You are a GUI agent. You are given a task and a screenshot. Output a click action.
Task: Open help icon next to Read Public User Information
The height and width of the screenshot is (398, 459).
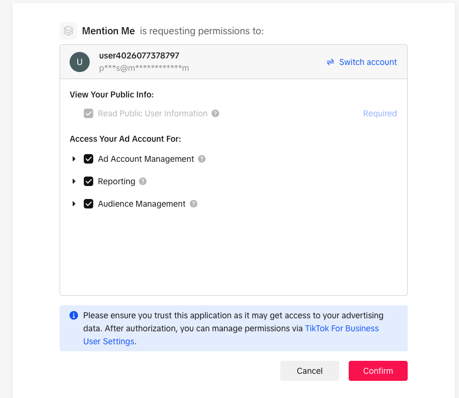[215, 113]
